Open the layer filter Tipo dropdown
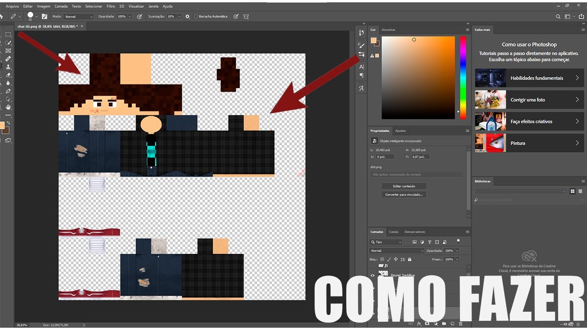587x330 pixels. (x=386, y=242)
